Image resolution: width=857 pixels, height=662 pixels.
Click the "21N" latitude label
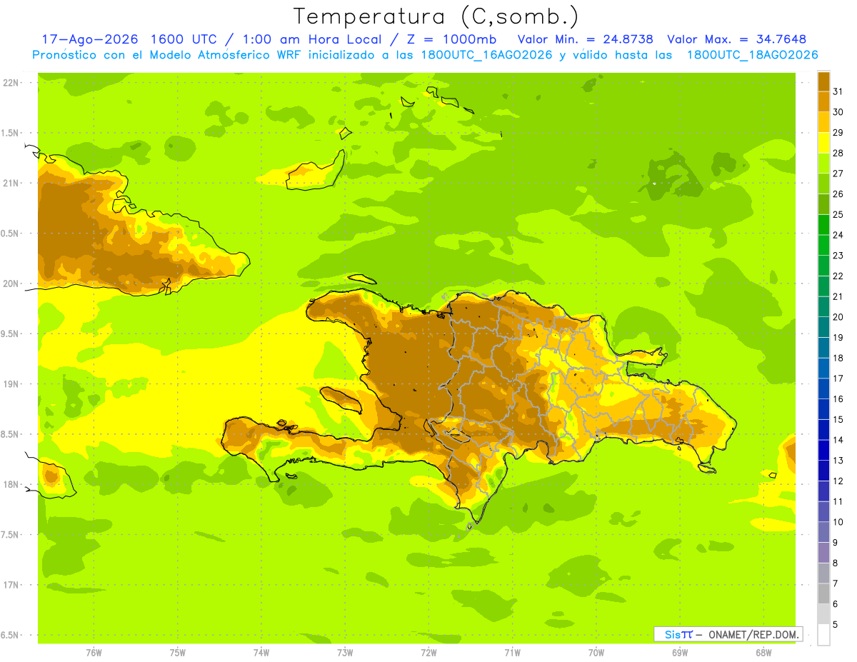(x=10, y=183)
